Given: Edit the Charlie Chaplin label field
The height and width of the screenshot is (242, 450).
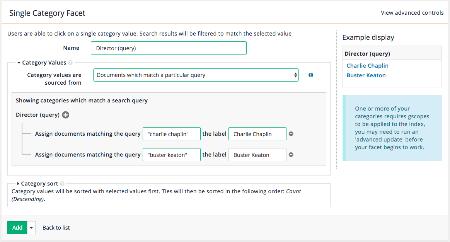Looking at the screenshot, I should 257,134.
